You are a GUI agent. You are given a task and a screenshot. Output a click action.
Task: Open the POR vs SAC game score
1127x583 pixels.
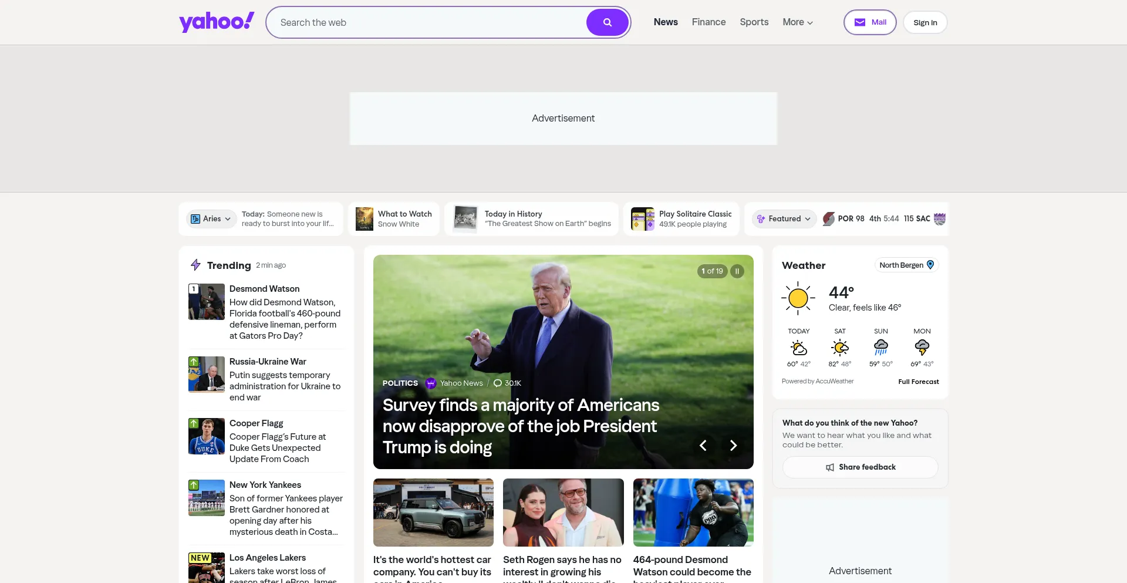[x=884, y=219]
